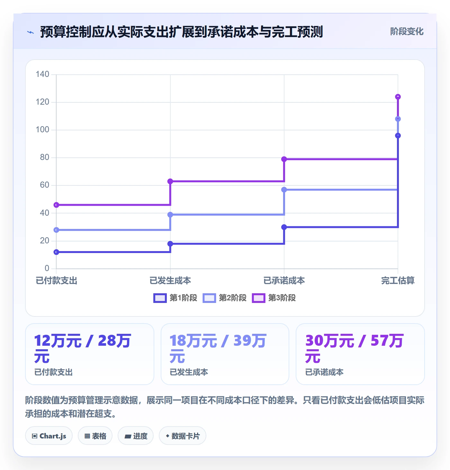Screen dimensions: 450x470
Task: Click the 第3阶段 data point at 已承诺成本
Action: pos(284,159)
